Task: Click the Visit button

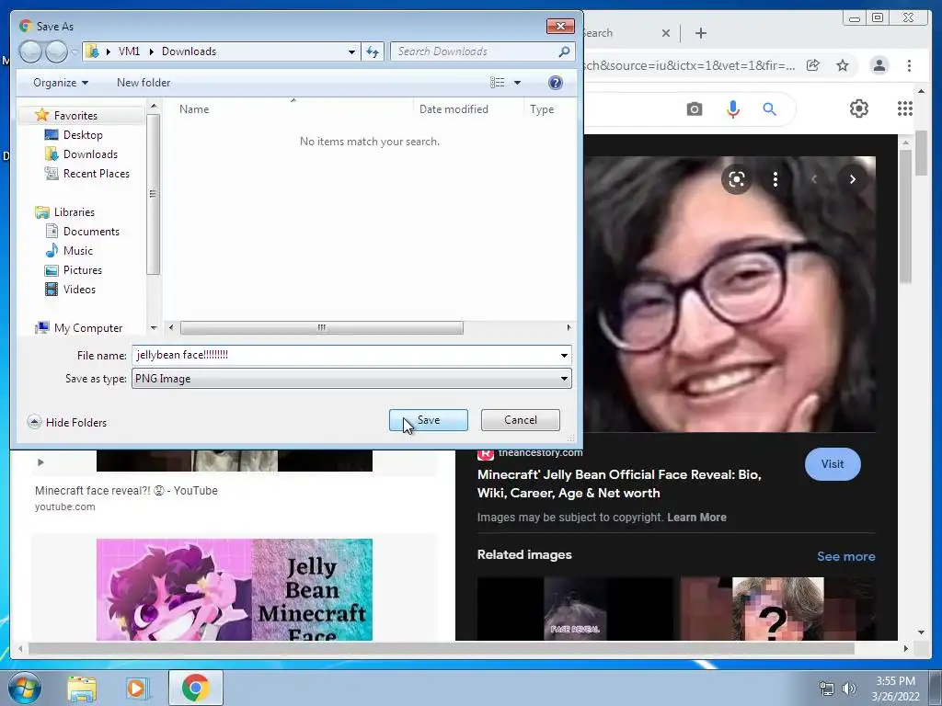Action: click(x=832, y=464)
